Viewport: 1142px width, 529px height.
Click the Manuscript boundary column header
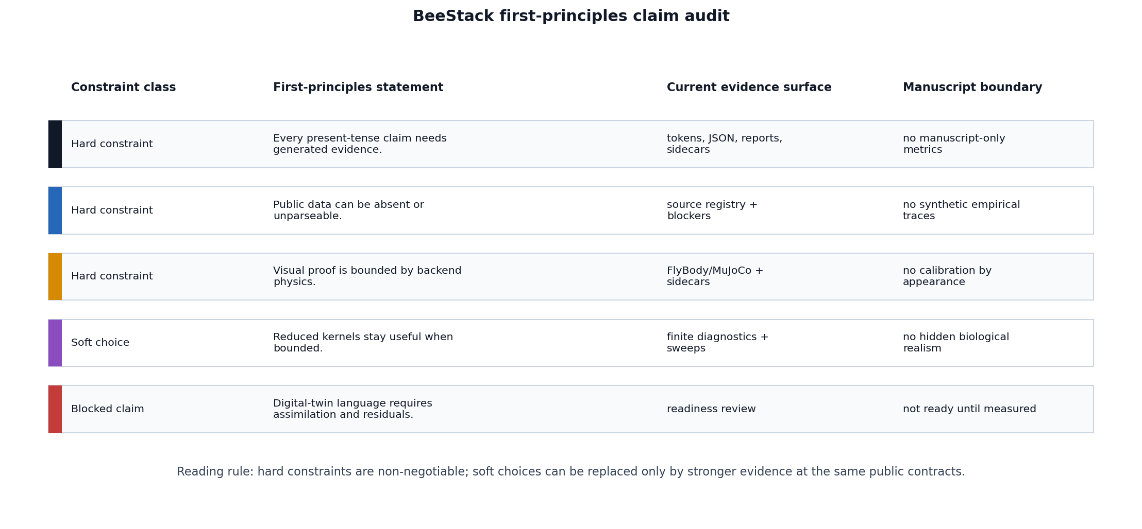point(972,87)
